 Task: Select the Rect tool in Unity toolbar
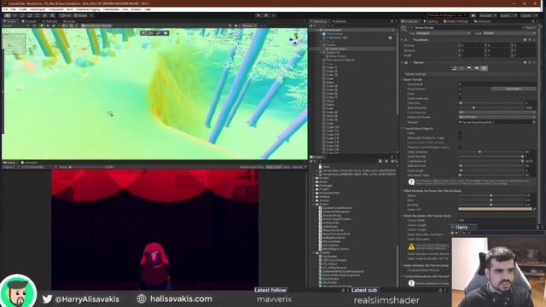click(38, 15)
